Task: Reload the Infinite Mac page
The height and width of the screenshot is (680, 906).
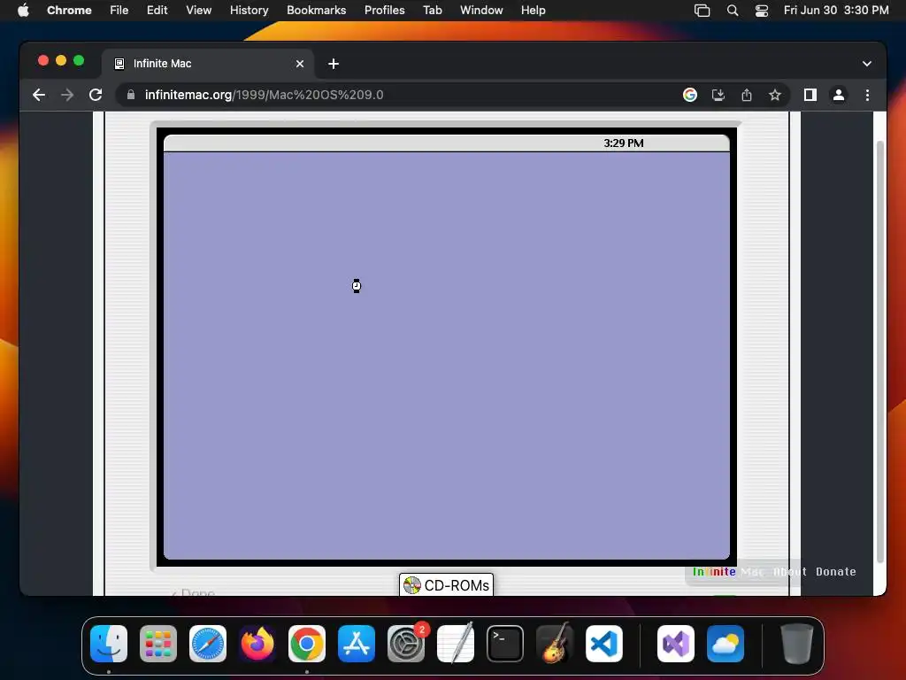Action: coord(96,95)
